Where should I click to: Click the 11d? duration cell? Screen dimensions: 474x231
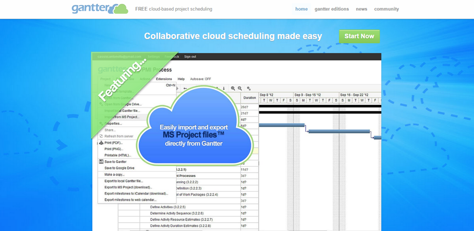tap(250, 170)
